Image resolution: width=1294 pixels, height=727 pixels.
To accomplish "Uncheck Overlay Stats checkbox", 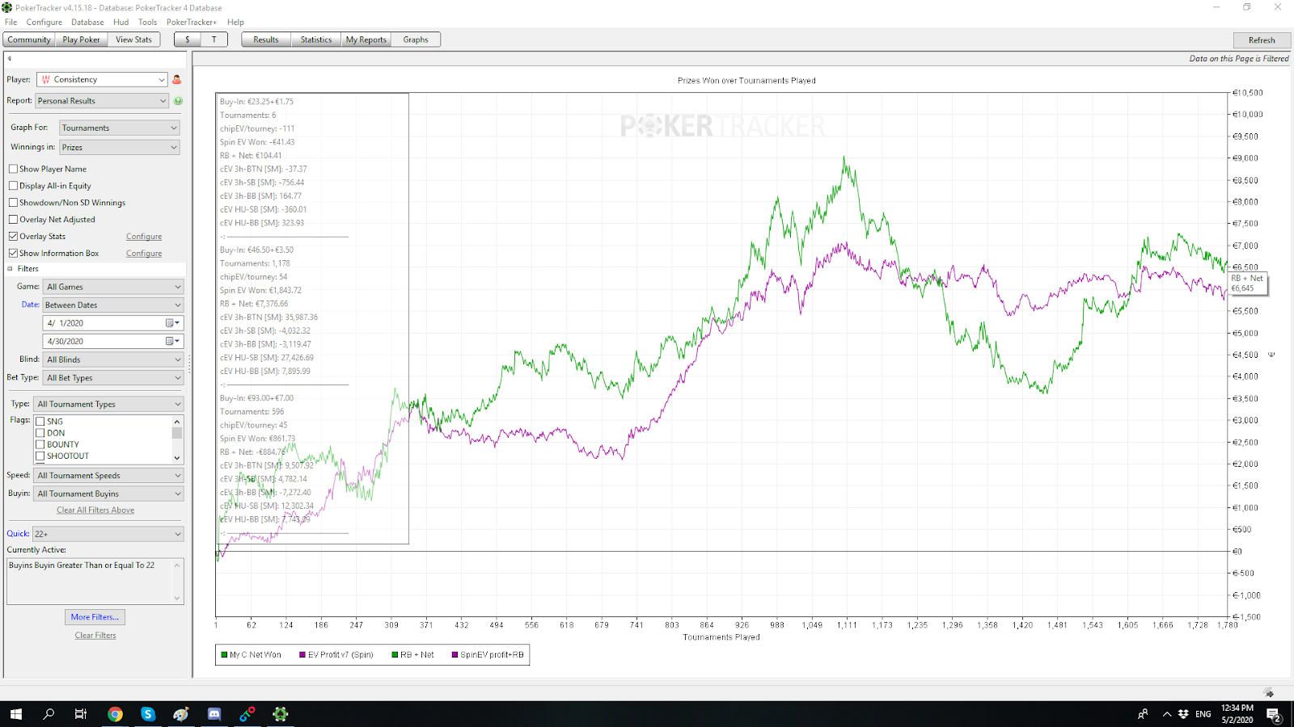I will pyautogui.click(x=13, y=237).
